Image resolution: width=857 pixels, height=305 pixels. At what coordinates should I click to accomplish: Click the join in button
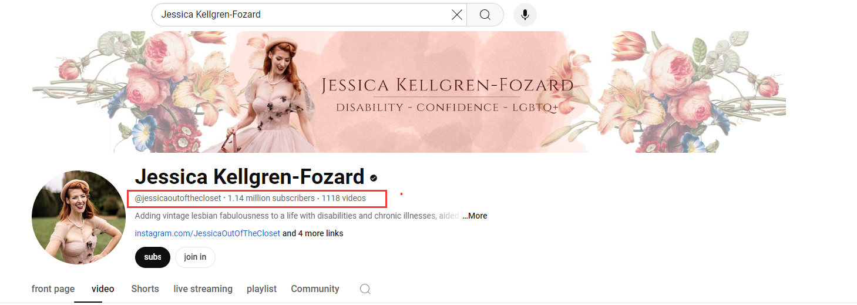point(195,257)
